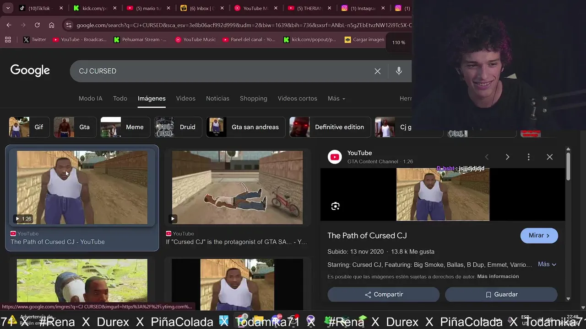Close the kick.com browser tab
The width and height of the screenshot is (586, 329).
pyautogui.click(x=114, y=8)
